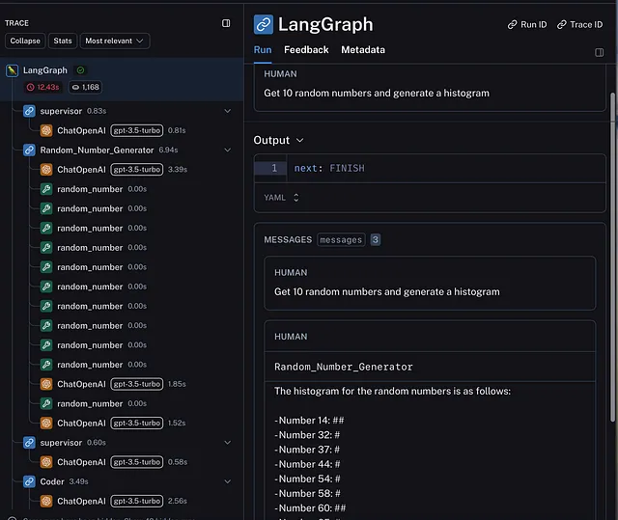The image size is (618, 520).
Task: Select the first supervisor chain icon
Action: click(x=29, y=111)
